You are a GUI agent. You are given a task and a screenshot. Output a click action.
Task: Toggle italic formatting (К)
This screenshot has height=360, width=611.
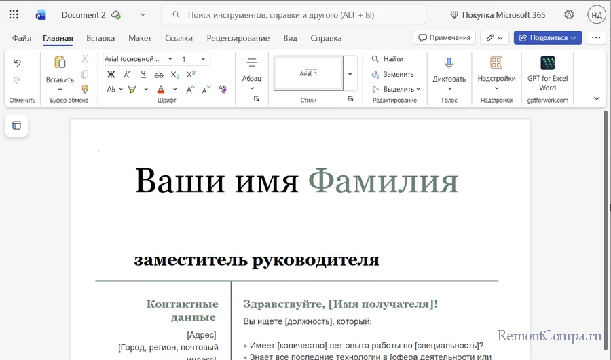coord(127,75)
